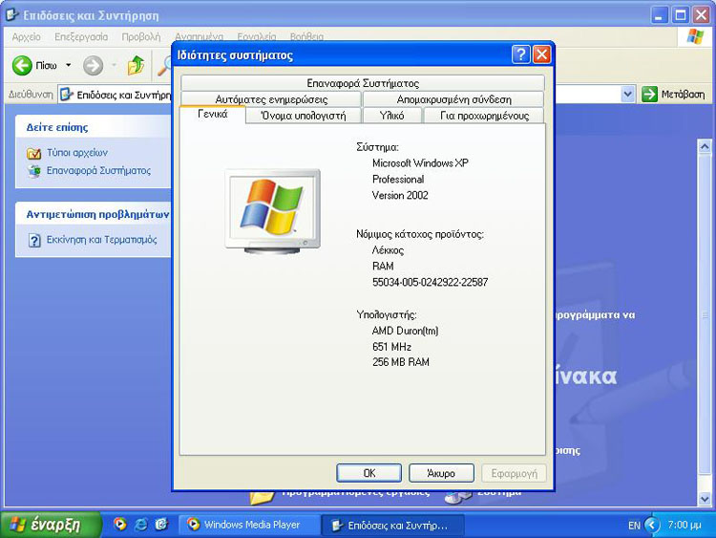This screenshot has width=716, height=538.
Task: Click the third quick launch icon
Action: point(161,524)
